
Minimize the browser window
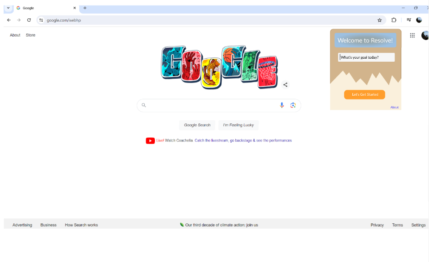point(403,8)
